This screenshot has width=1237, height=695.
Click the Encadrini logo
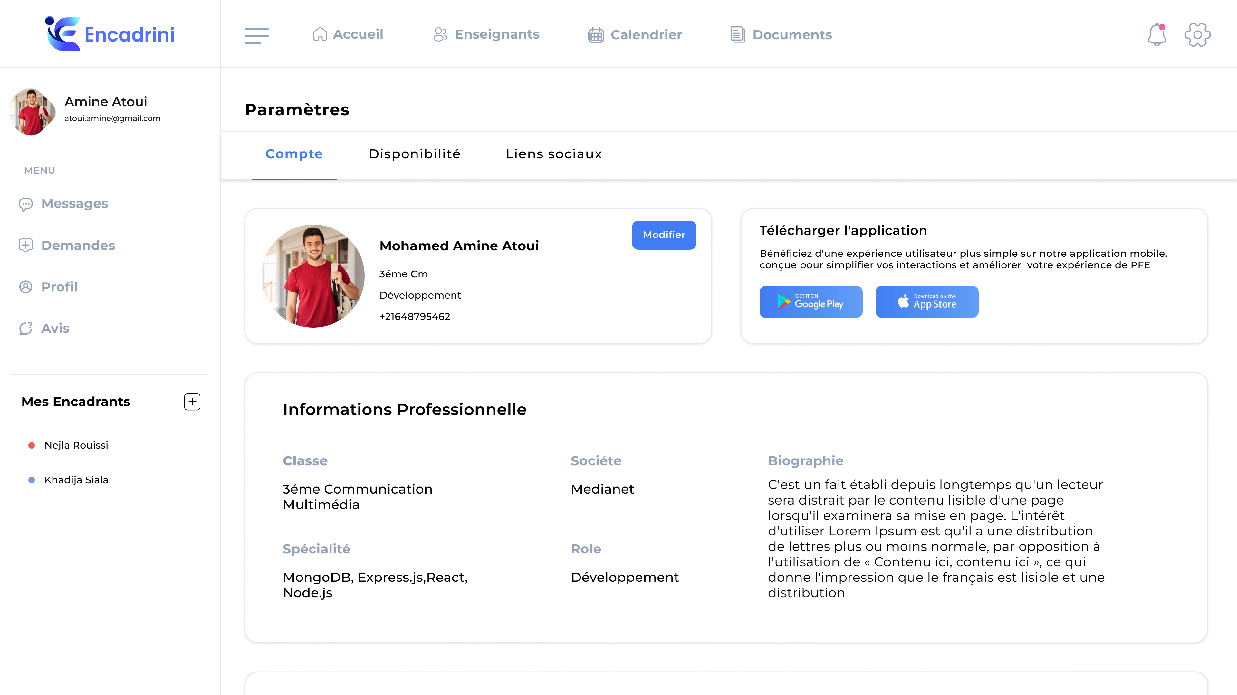(110, 34)
